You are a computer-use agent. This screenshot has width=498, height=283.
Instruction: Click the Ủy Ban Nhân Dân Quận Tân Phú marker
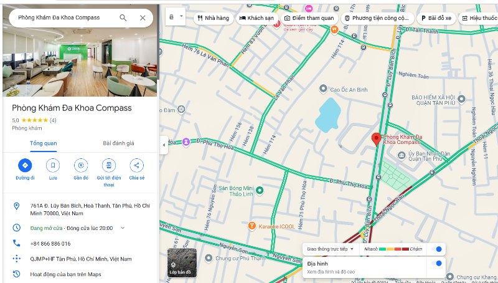402,155
